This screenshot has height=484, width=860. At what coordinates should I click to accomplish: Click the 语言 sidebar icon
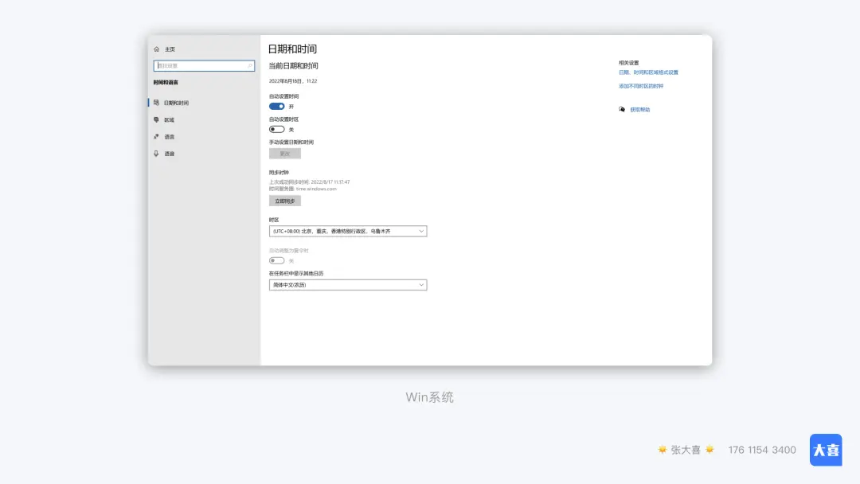point(157,137)
